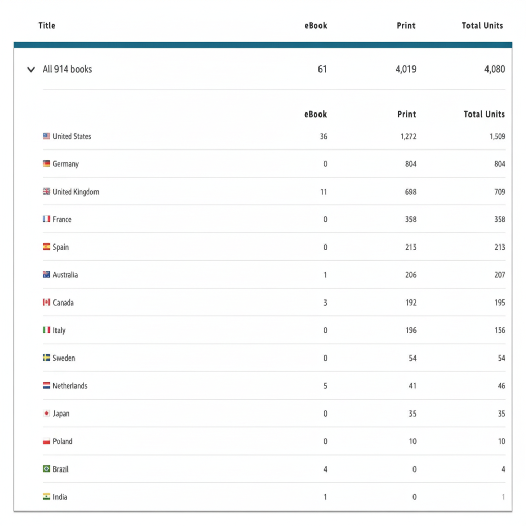Sort by top Print column header

click(406, 26)
